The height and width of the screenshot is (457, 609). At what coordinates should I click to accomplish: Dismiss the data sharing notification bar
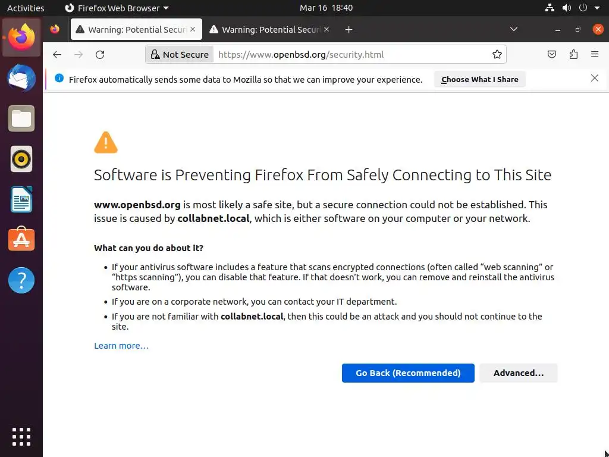point(595,79)
